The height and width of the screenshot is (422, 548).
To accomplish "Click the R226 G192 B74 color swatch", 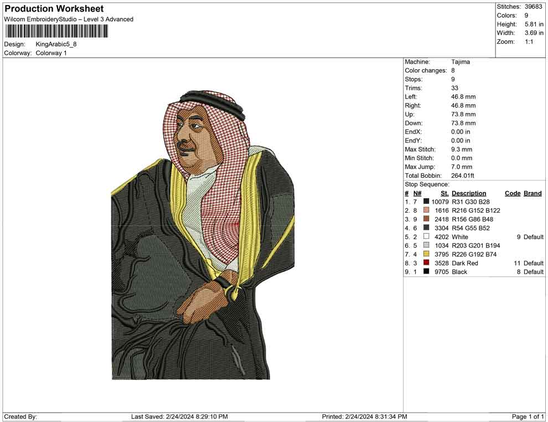I will pyautogui.click(x=426, y=254).
